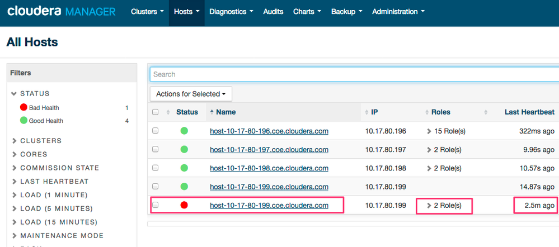Click the Cloudera Manager logo

point(61,11)
